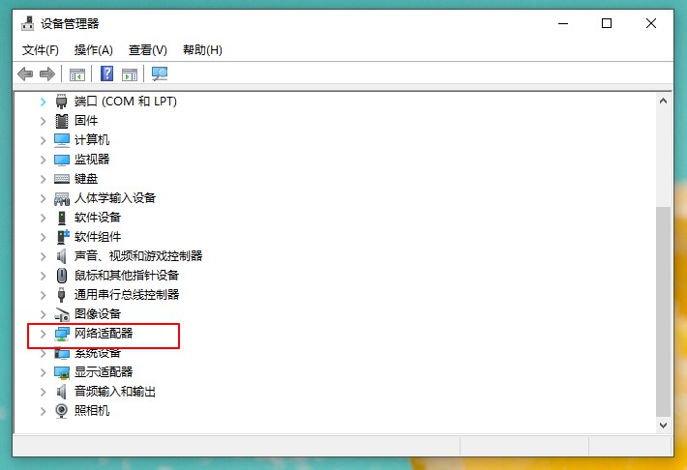Select the 音频输入和输出 speaker icon

point(62,392)
